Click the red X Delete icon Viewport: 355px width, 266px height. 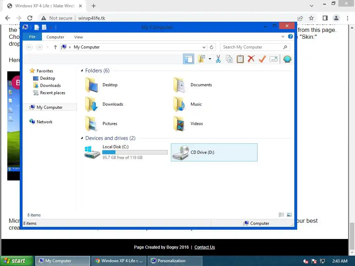coord(251,59)
